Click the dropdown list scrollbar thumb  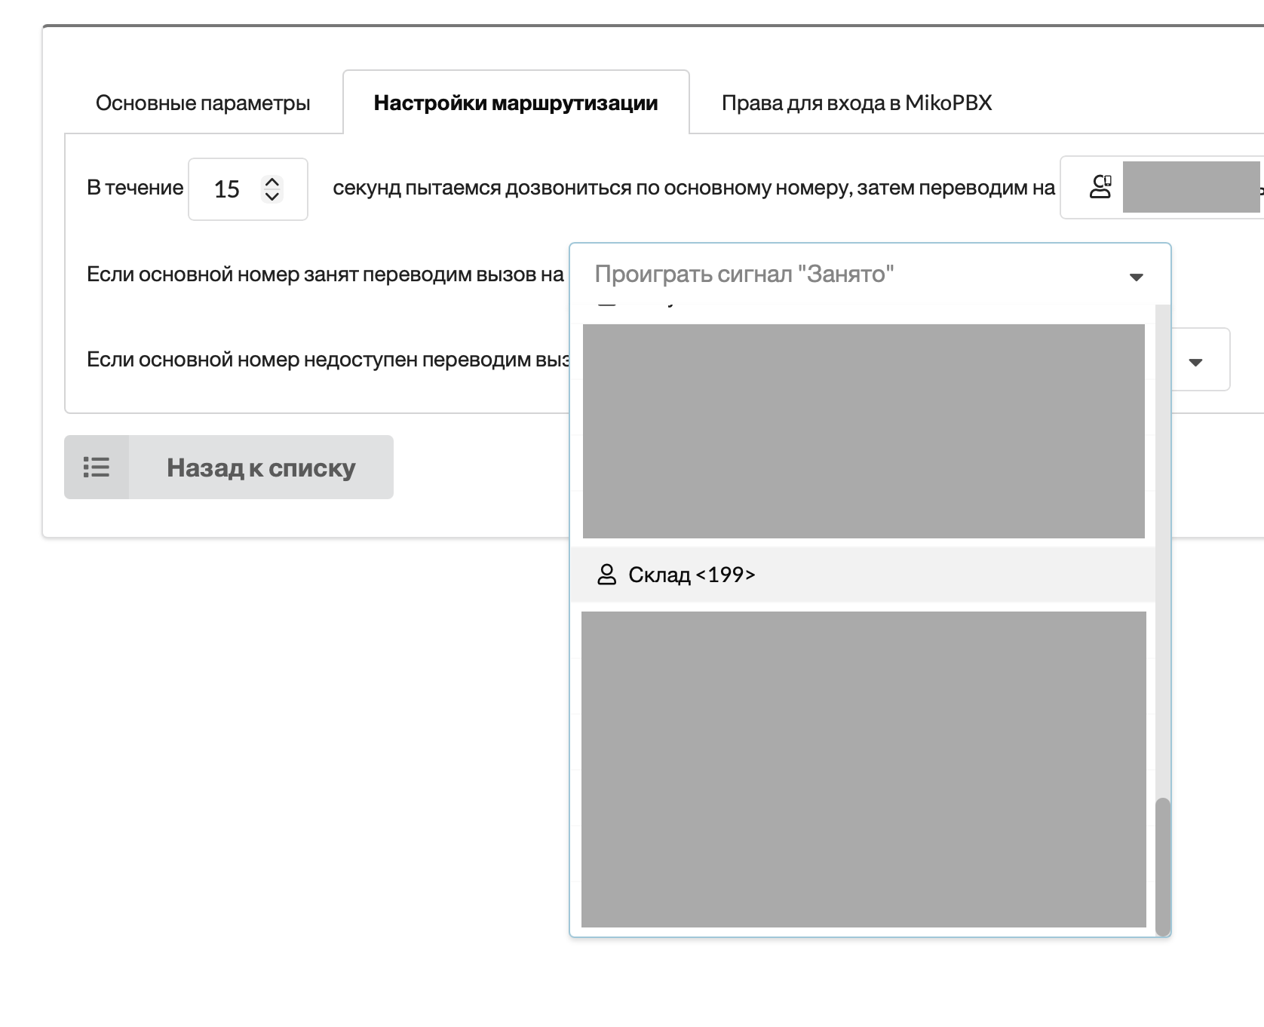[x=1162, y=866]
